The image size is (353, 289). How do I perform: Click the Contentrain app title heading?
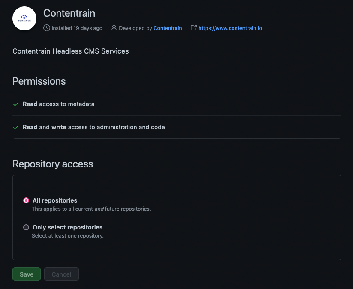tap(69, 13)
